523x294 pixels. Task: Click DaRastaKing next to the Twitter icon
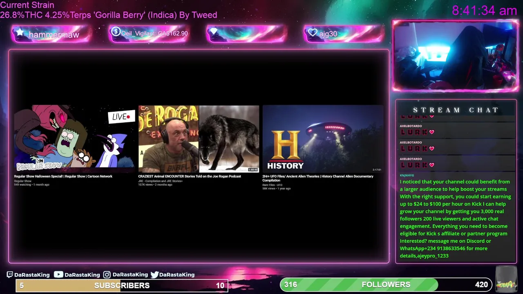pos(177,275)
